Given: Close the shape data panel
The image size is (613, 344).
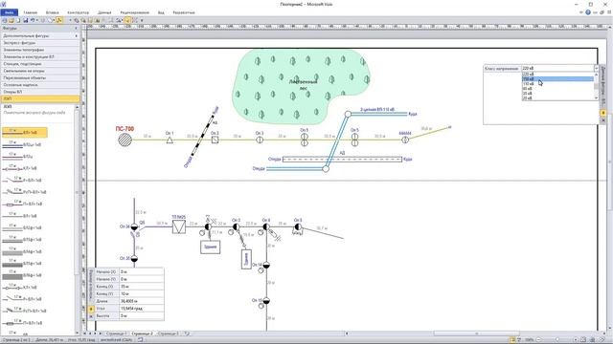Looking at the screenshot, I should pyautogui.click(x=603, y=120).
